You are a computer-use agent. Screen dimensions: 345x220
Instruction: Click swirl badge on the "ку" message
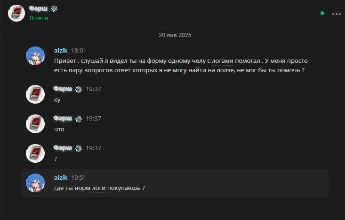click(x=79, y=89)
